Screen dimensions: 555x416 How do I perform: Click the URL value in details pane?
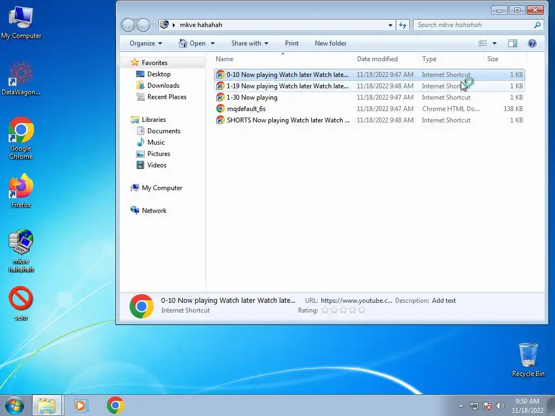(x=357, y=300)
